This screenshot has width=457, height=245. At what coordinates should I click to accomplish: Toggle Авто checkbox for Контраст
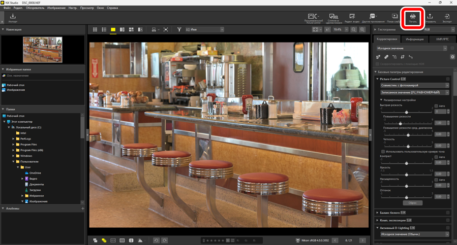(436, 157)
